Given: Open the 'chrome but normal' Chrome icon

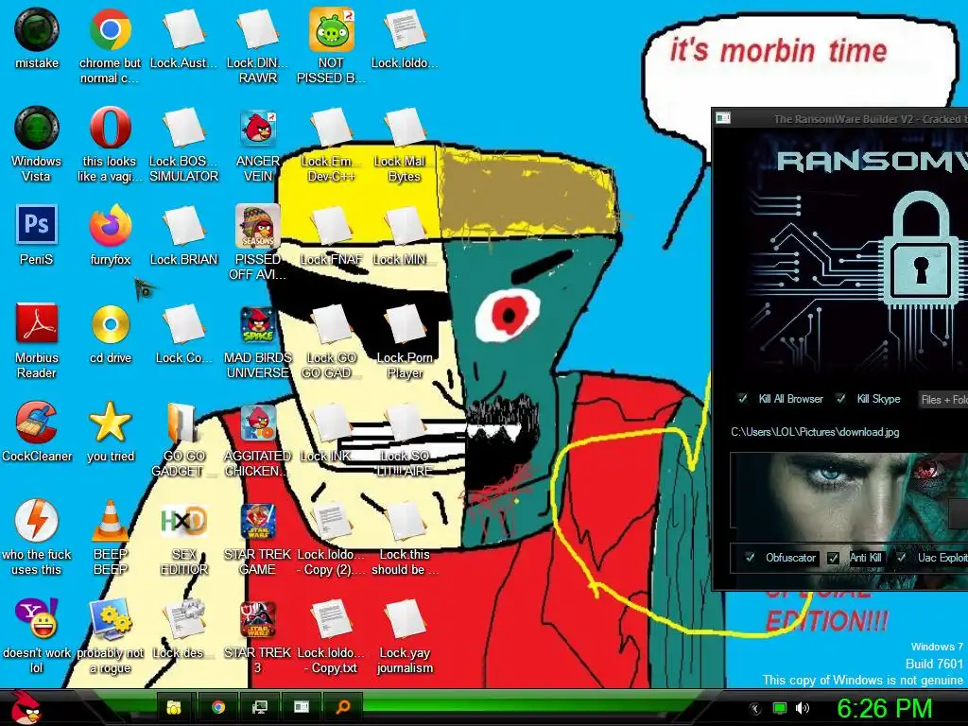Looking at the screenshot, I should tap(110, 29).
